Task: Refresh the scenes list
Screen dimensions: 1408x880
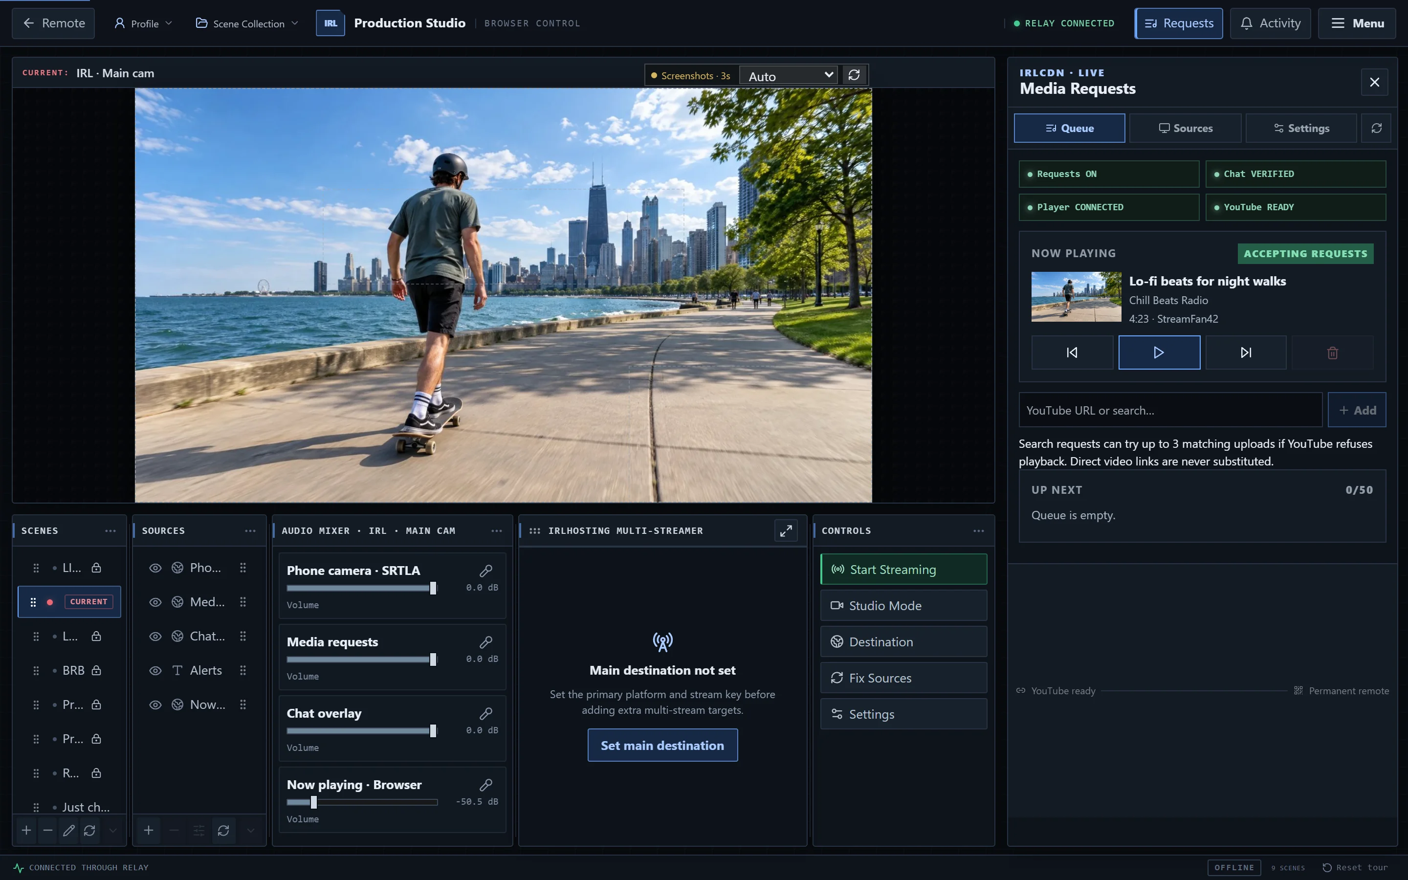Action: 89,830
